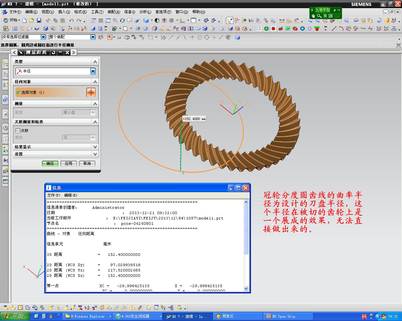Click the Shaded with edges cube icon
Viewport: 402px width, 321px height.
coord(146,20)
